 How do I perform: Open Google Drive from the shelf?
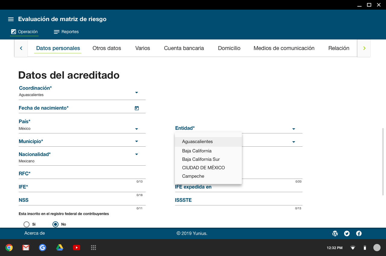pos(60,248)
